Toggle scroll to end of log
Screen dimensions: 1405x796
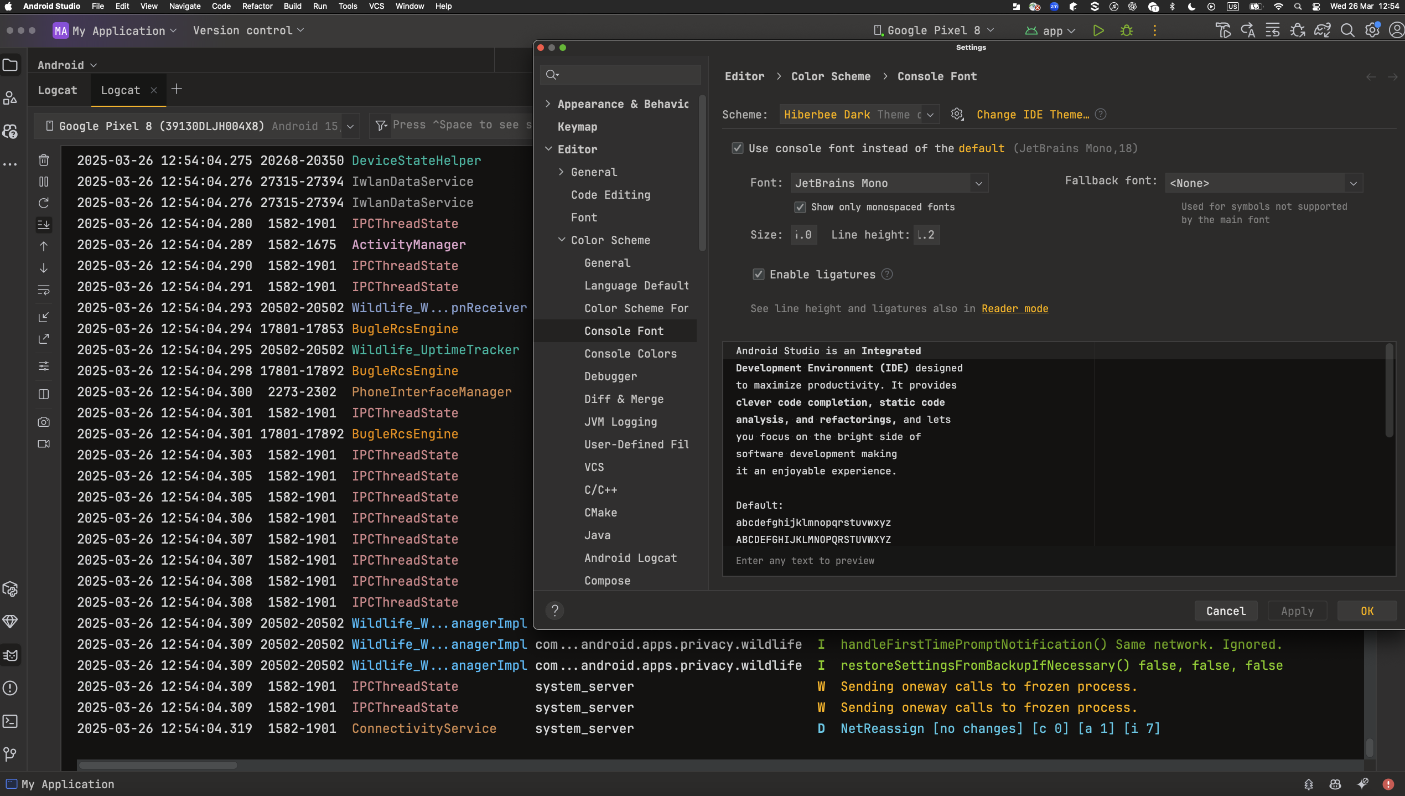pos(44,224)
